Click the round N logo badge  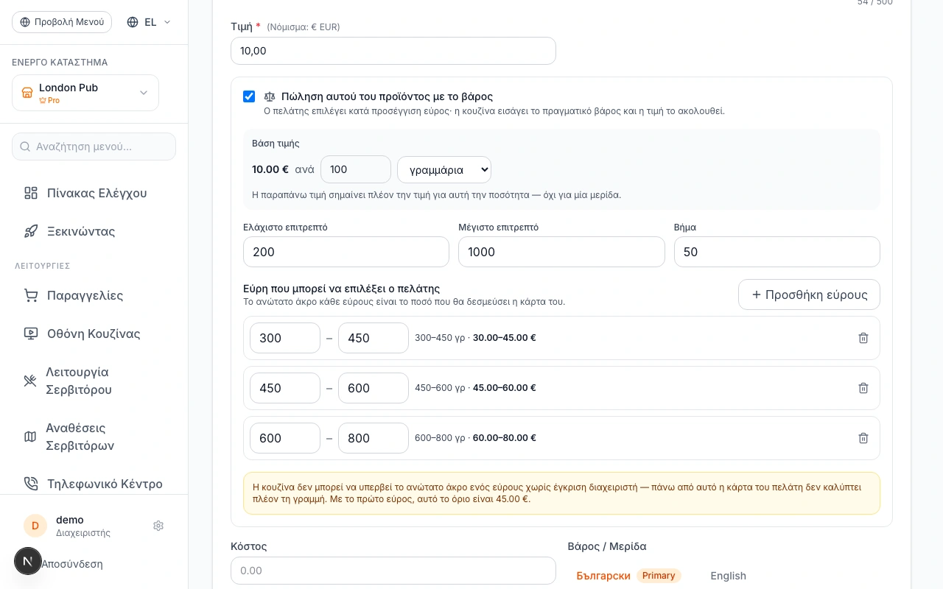click(x=28, y=561)
